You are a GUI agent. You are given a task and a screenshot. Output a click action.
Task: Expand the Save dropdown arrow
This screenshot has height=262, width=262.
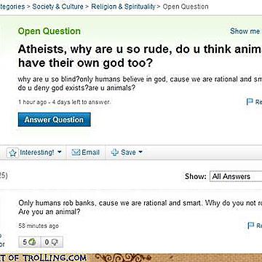140,152
